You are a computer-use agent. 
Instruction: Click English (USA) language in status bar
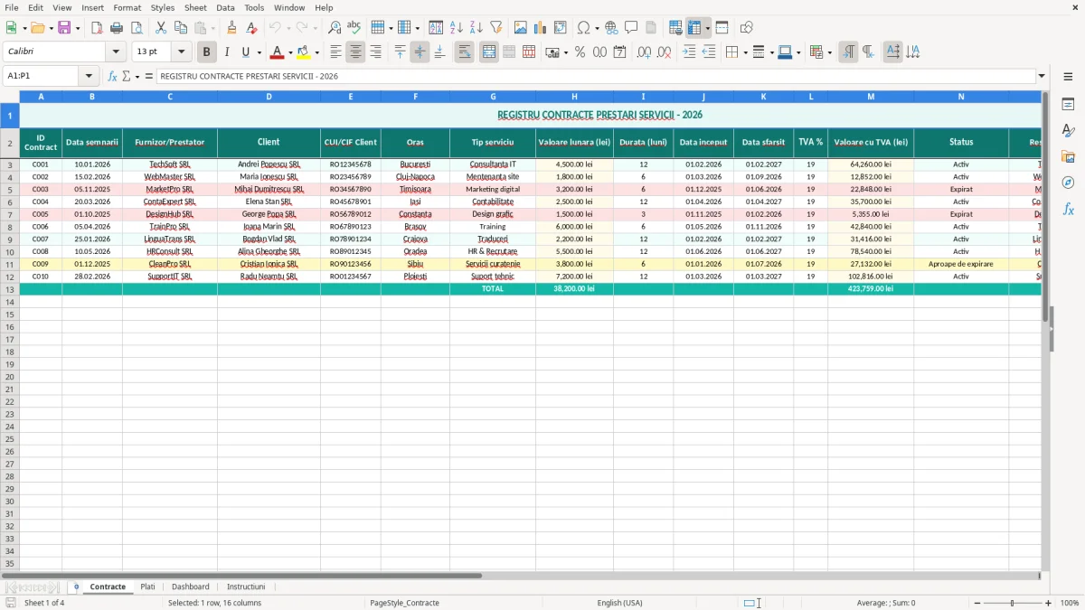[619, 603]
